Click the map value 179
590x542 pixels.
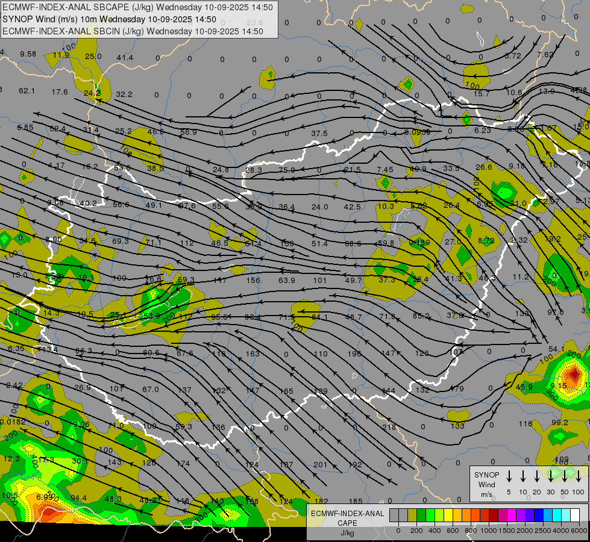(x=457, y=388)
